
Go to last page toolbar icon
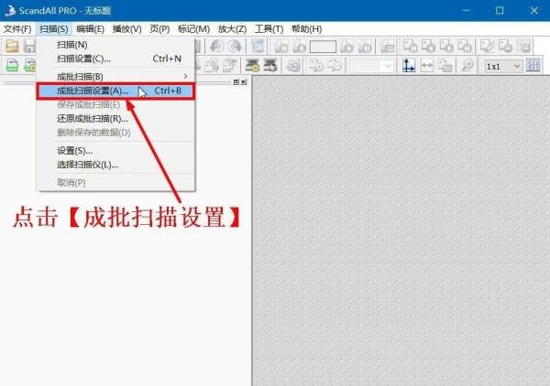tap(365, 46)
